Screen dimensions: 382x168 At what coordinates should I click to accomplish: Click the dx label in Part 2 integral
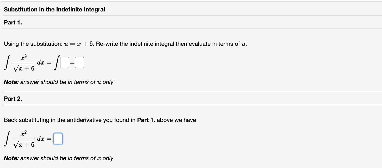click(x=41, y=139)
